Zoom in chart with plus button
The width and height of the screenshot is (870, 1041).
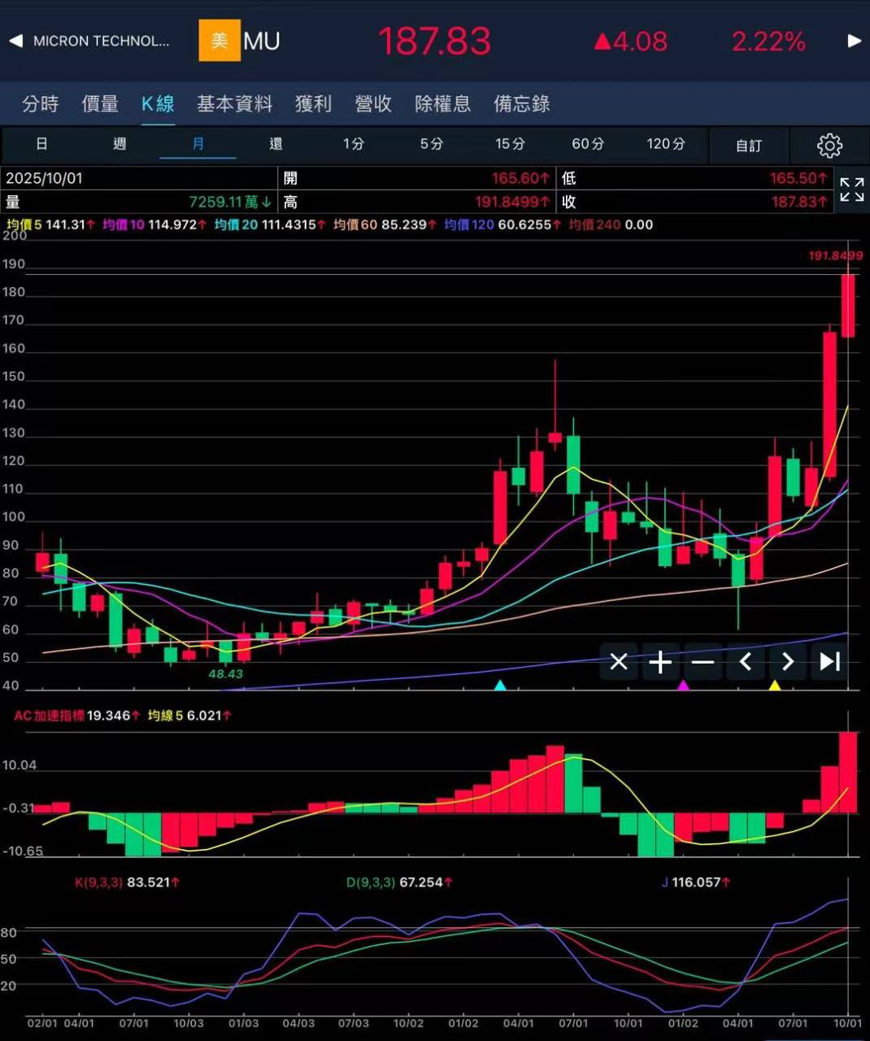pos(660,662)
